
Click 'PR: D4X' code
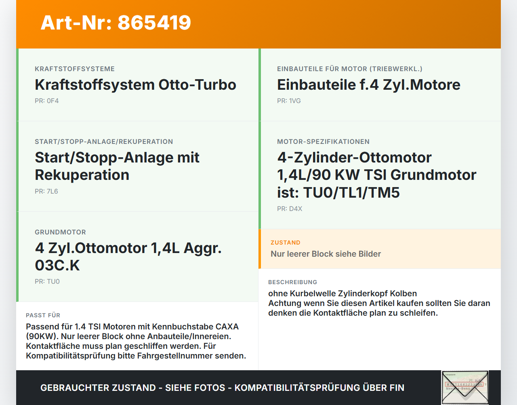[290, 209]
